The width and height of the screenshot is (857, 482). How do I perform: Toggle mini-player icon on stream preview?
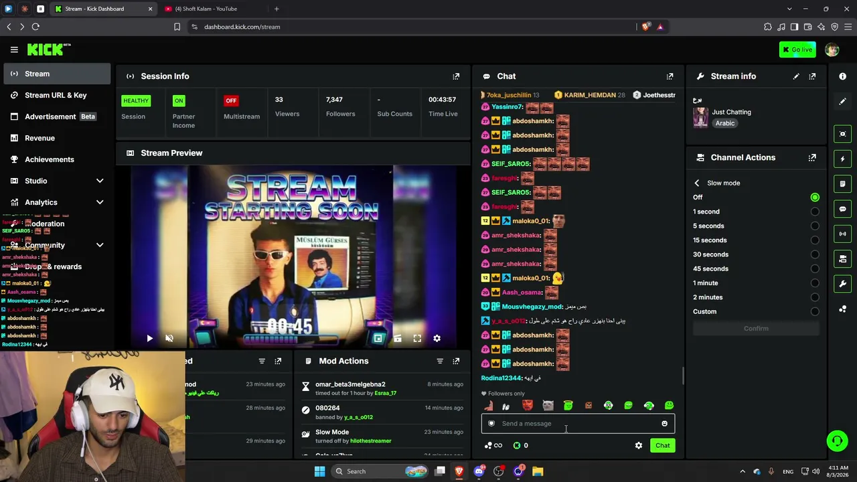[378, 339]
